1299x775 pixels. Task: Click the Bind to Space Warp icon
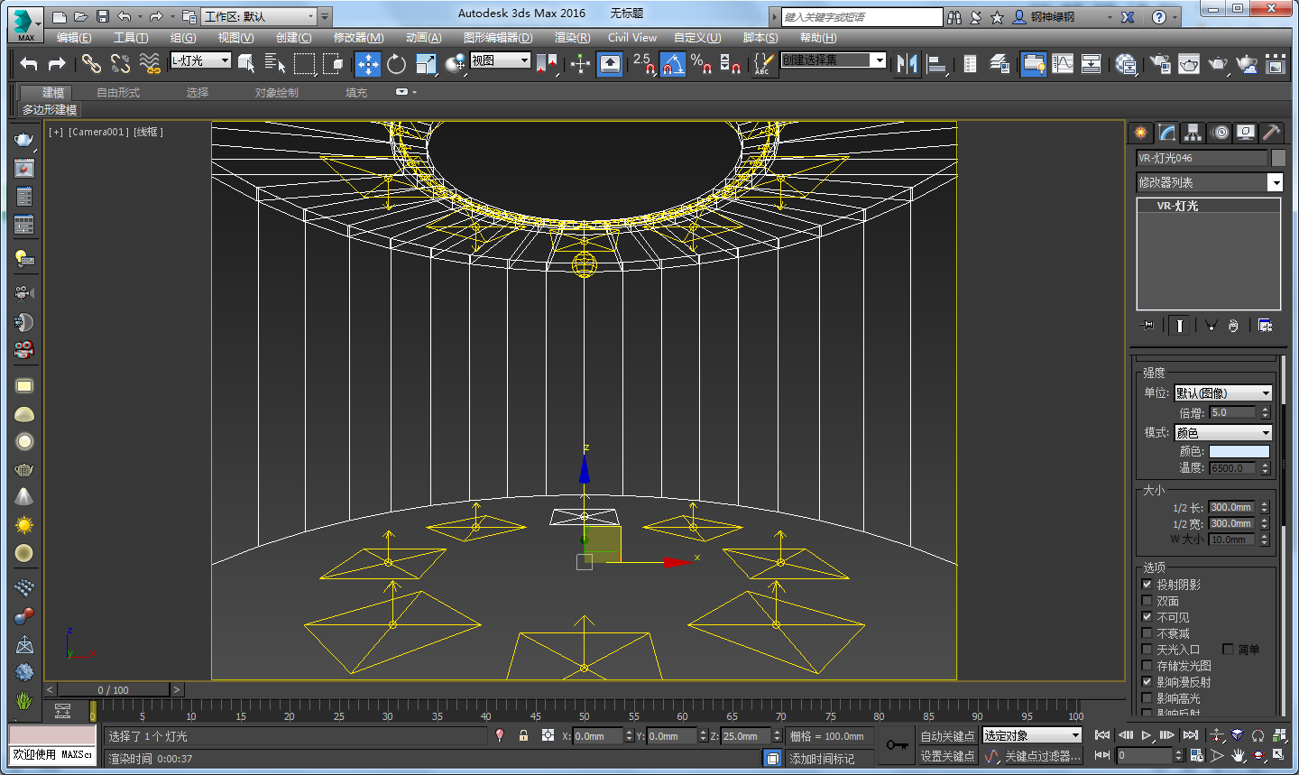pyautogui.click(x=150, y=63)
